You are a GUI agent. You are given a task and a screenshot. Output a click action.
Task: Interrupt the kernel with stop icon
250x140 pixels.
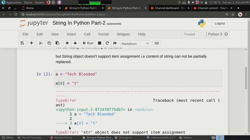pyautogui.click(x=100, y=43)
